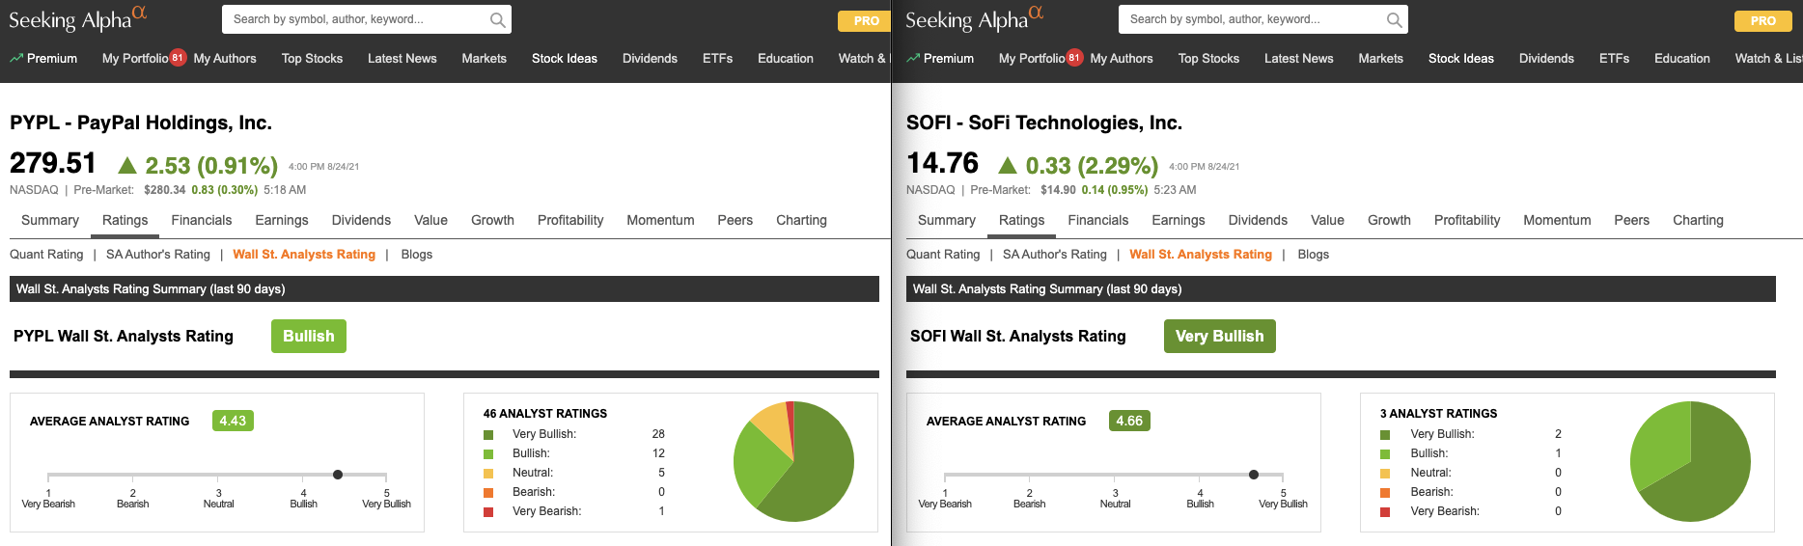Switch to SOFI Earnings tab
Image resolution: width=1803 pixels, height=546 pixels.
(x=1179, y=220)
